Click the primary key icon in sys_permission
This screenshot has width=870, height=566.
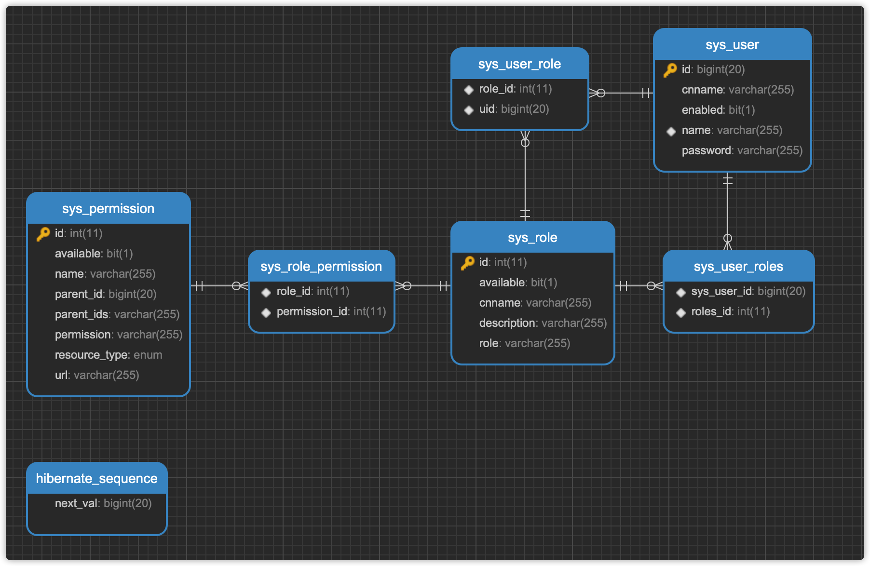[x=43, y=234]
